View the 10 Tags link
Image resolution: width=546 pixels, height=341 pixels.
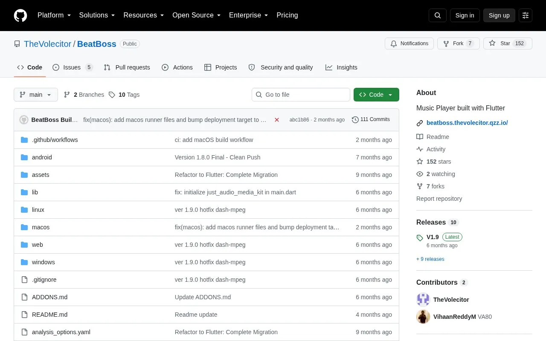124,95
